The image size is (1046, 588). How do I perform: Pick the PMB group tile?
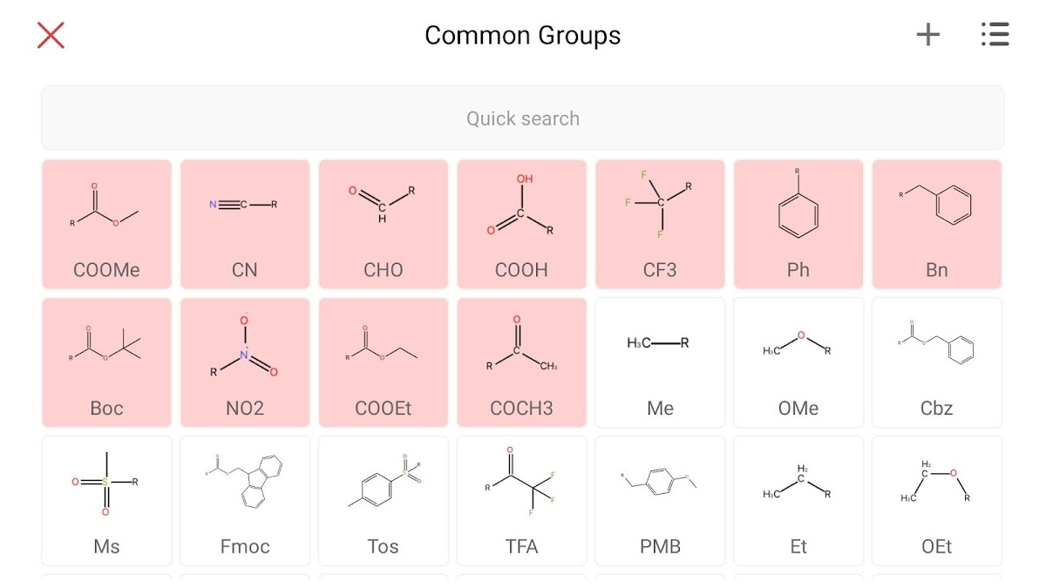tap(660, 501)
